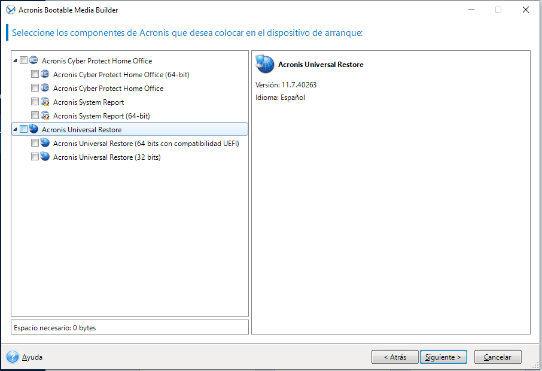Select the 'Acronis System Report (64-bit)' row text
542x371 pixels.
(x=101, y=116)
